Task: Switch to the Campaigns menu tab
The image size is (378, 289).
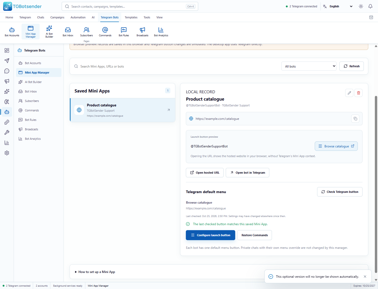Action: tap(57, 17)
